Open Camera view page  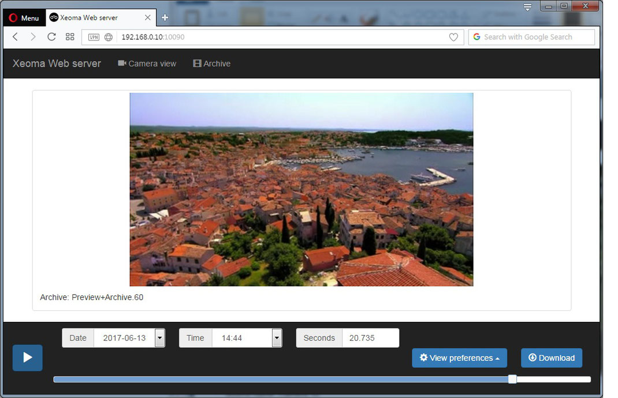147,63
